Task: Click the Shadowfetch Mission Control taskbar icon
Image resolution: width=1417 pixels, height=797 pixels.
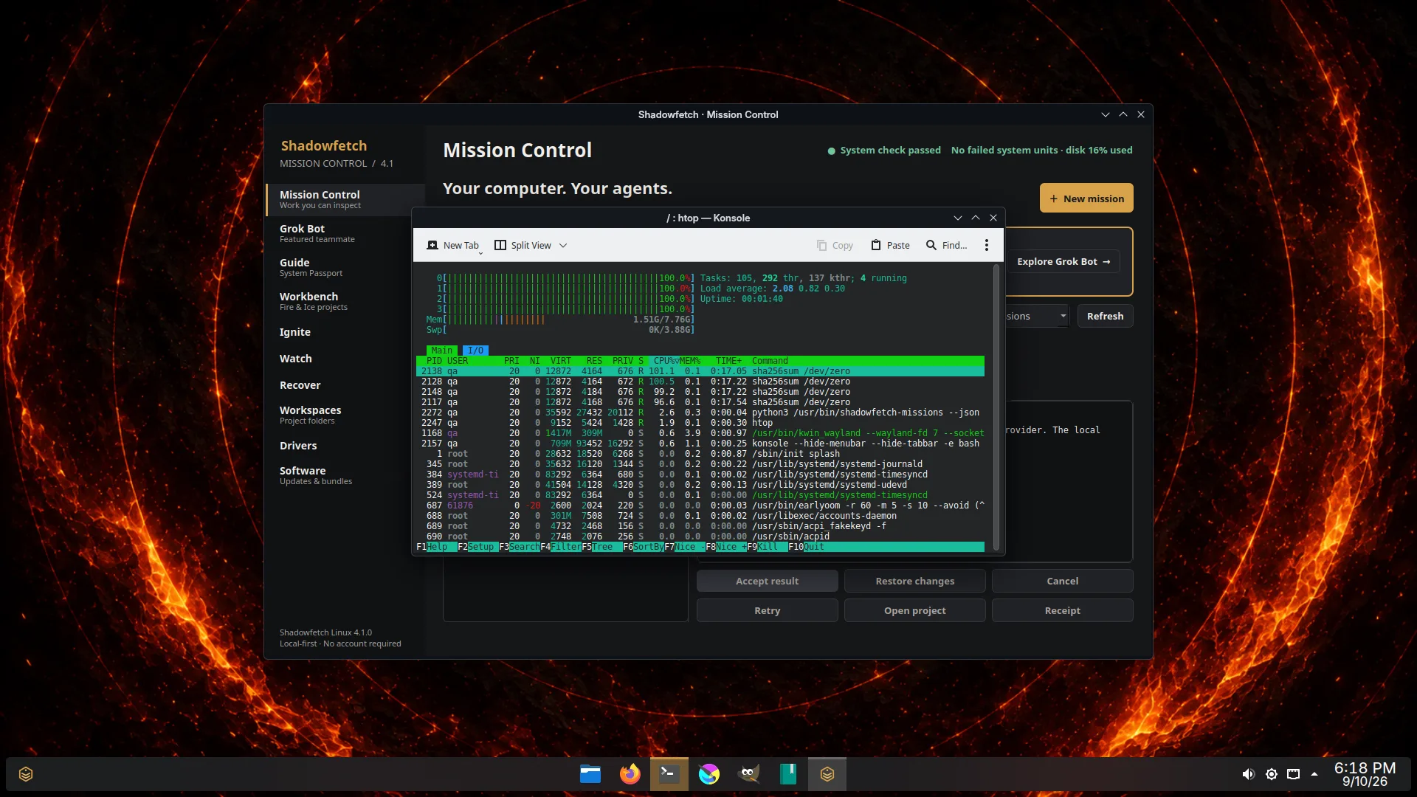Action: (x=827, y=774)
